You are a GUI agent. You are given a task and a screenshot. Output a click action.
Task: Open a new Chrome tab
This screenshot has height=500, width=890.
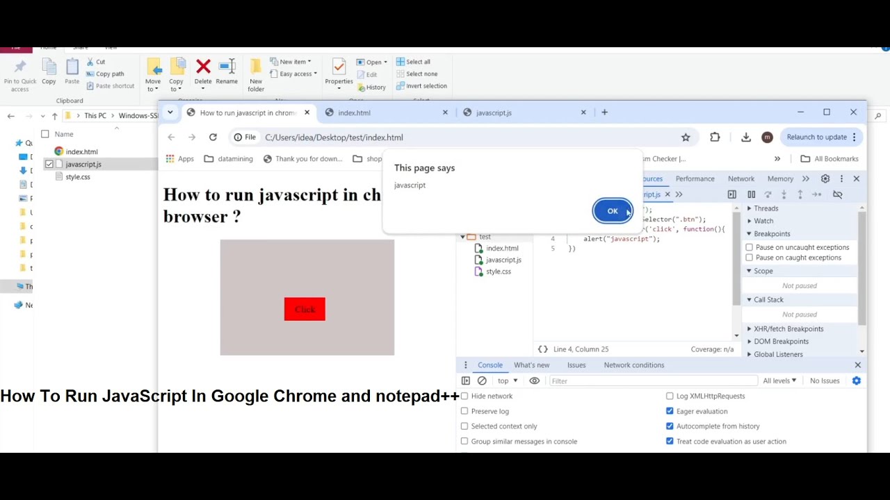tap(604, 112)
